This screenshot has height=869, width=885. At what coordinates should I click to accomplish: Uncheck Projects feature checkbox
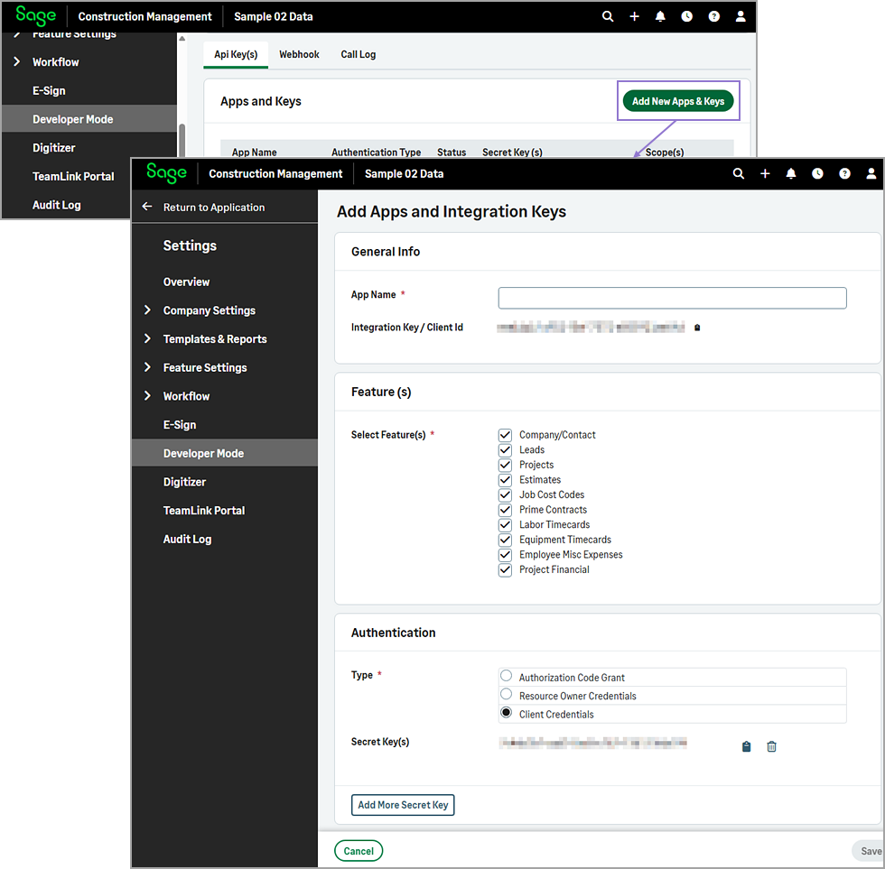(505, 465)
